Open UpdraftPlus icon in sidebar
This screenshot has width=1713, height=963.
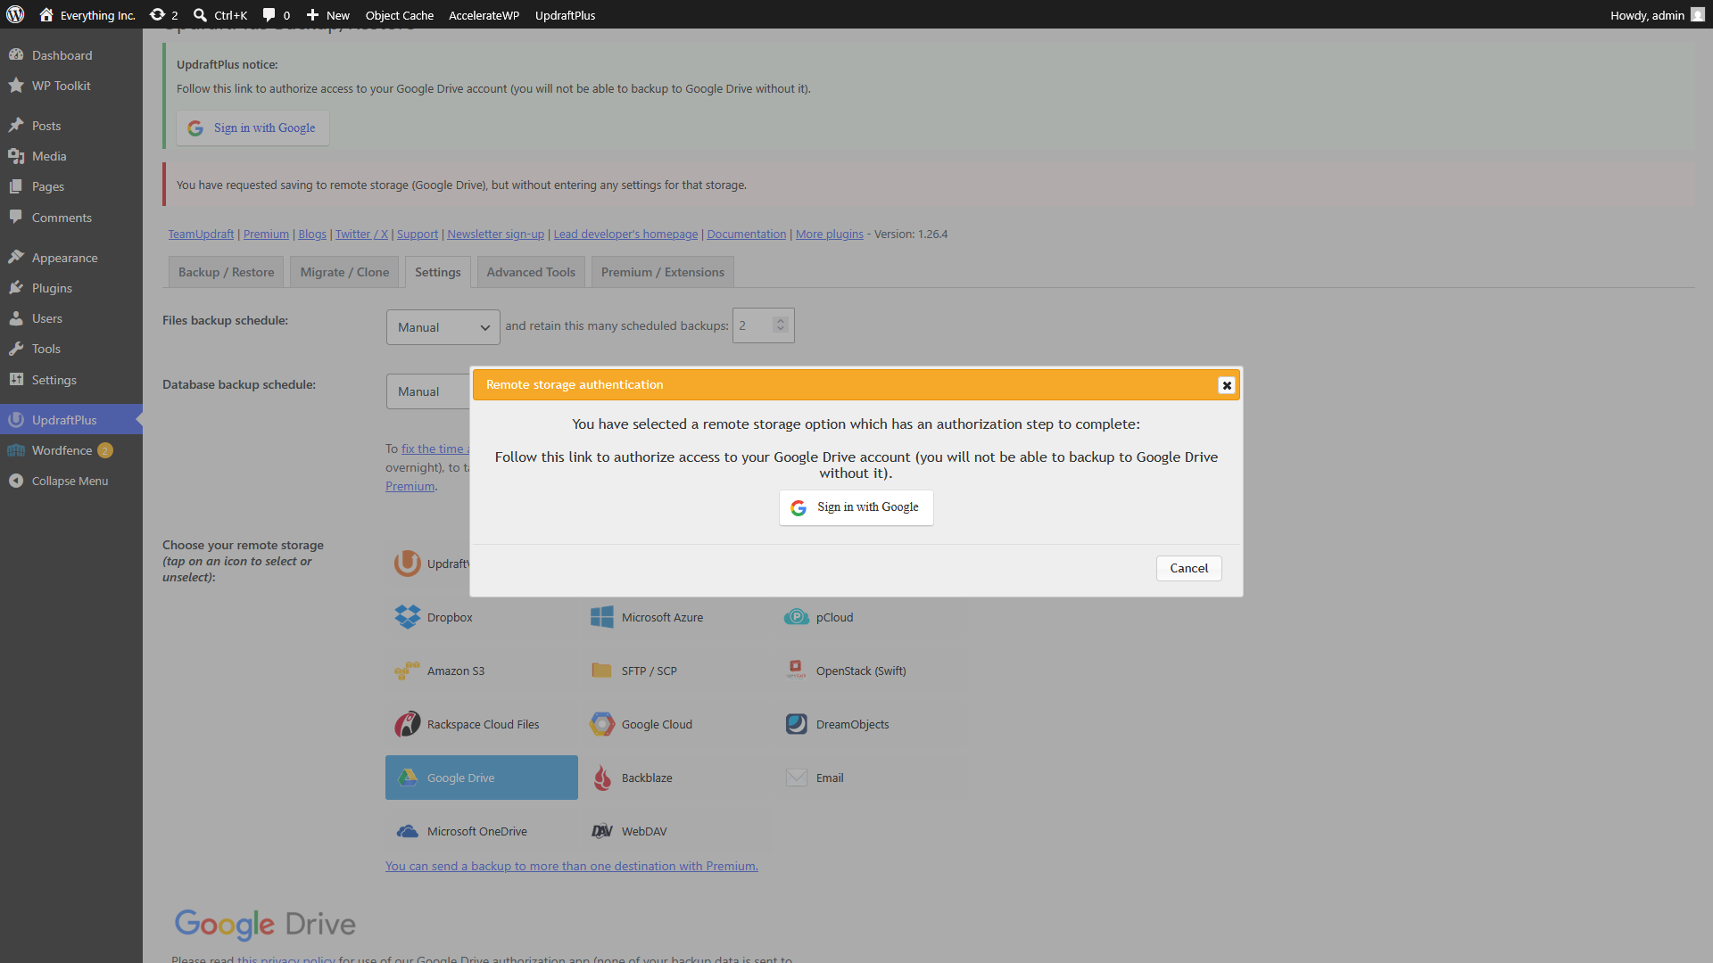16,419
